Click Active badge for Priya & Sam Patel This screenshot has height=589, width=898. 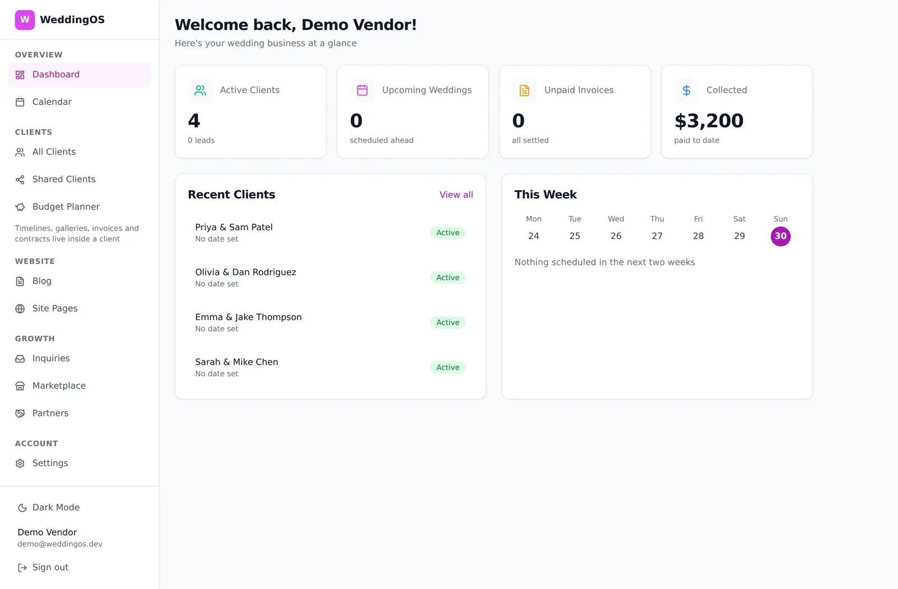click(x=448, y=233)
